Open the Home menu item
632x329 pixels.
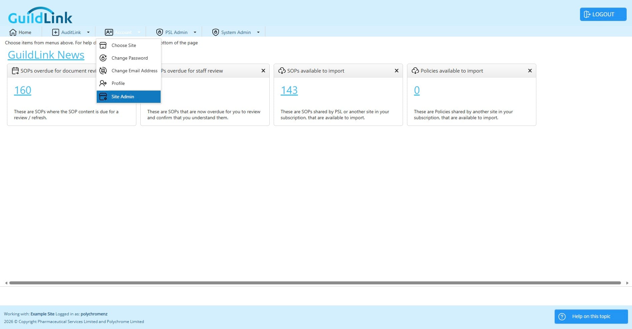click(x=21, y=32)
